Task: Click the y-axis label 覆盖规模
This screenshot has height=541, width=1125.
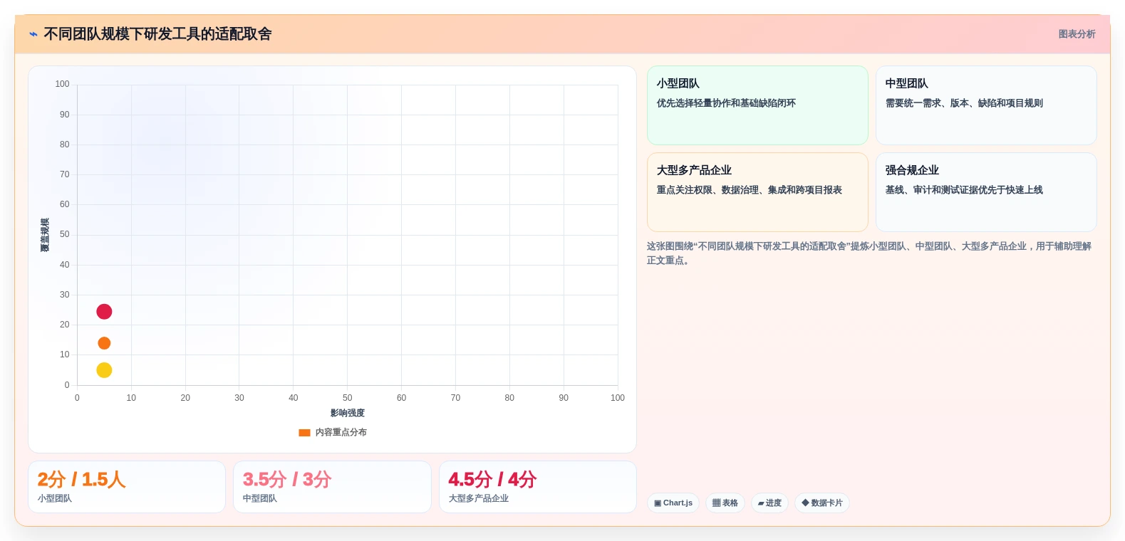Action: click(45, 235)
